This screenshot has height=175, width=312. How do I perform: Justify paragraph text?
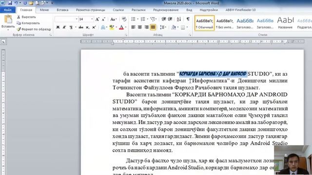click(x=153, y=27)
